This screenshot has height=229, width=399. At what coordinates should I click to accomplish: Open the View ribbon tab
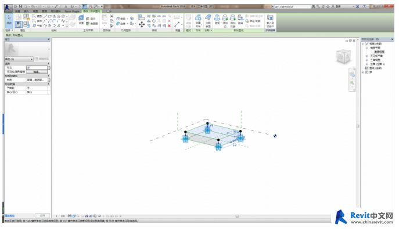(35, 11)
